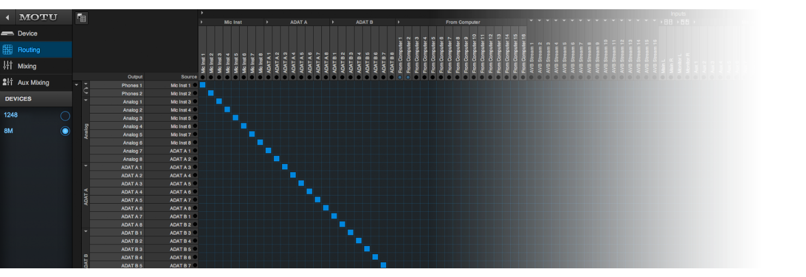This screenshot has width=806, height=277.
Task: Click the MOTU logo
Action: coord(38,17)
